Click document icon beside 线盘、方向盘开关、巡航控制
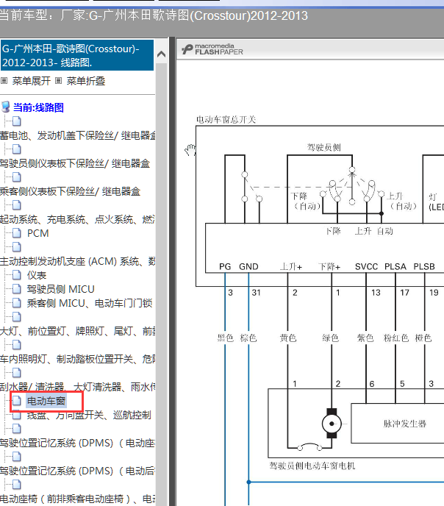 (x=16, y=415)
